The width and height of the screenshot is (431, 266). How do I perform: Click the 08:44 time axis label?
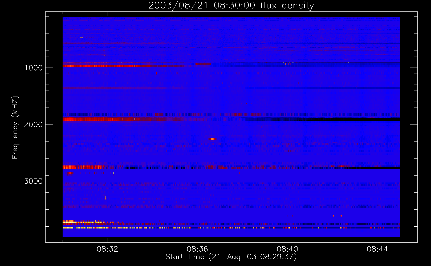pyautogui.click(x=377, y=249)
